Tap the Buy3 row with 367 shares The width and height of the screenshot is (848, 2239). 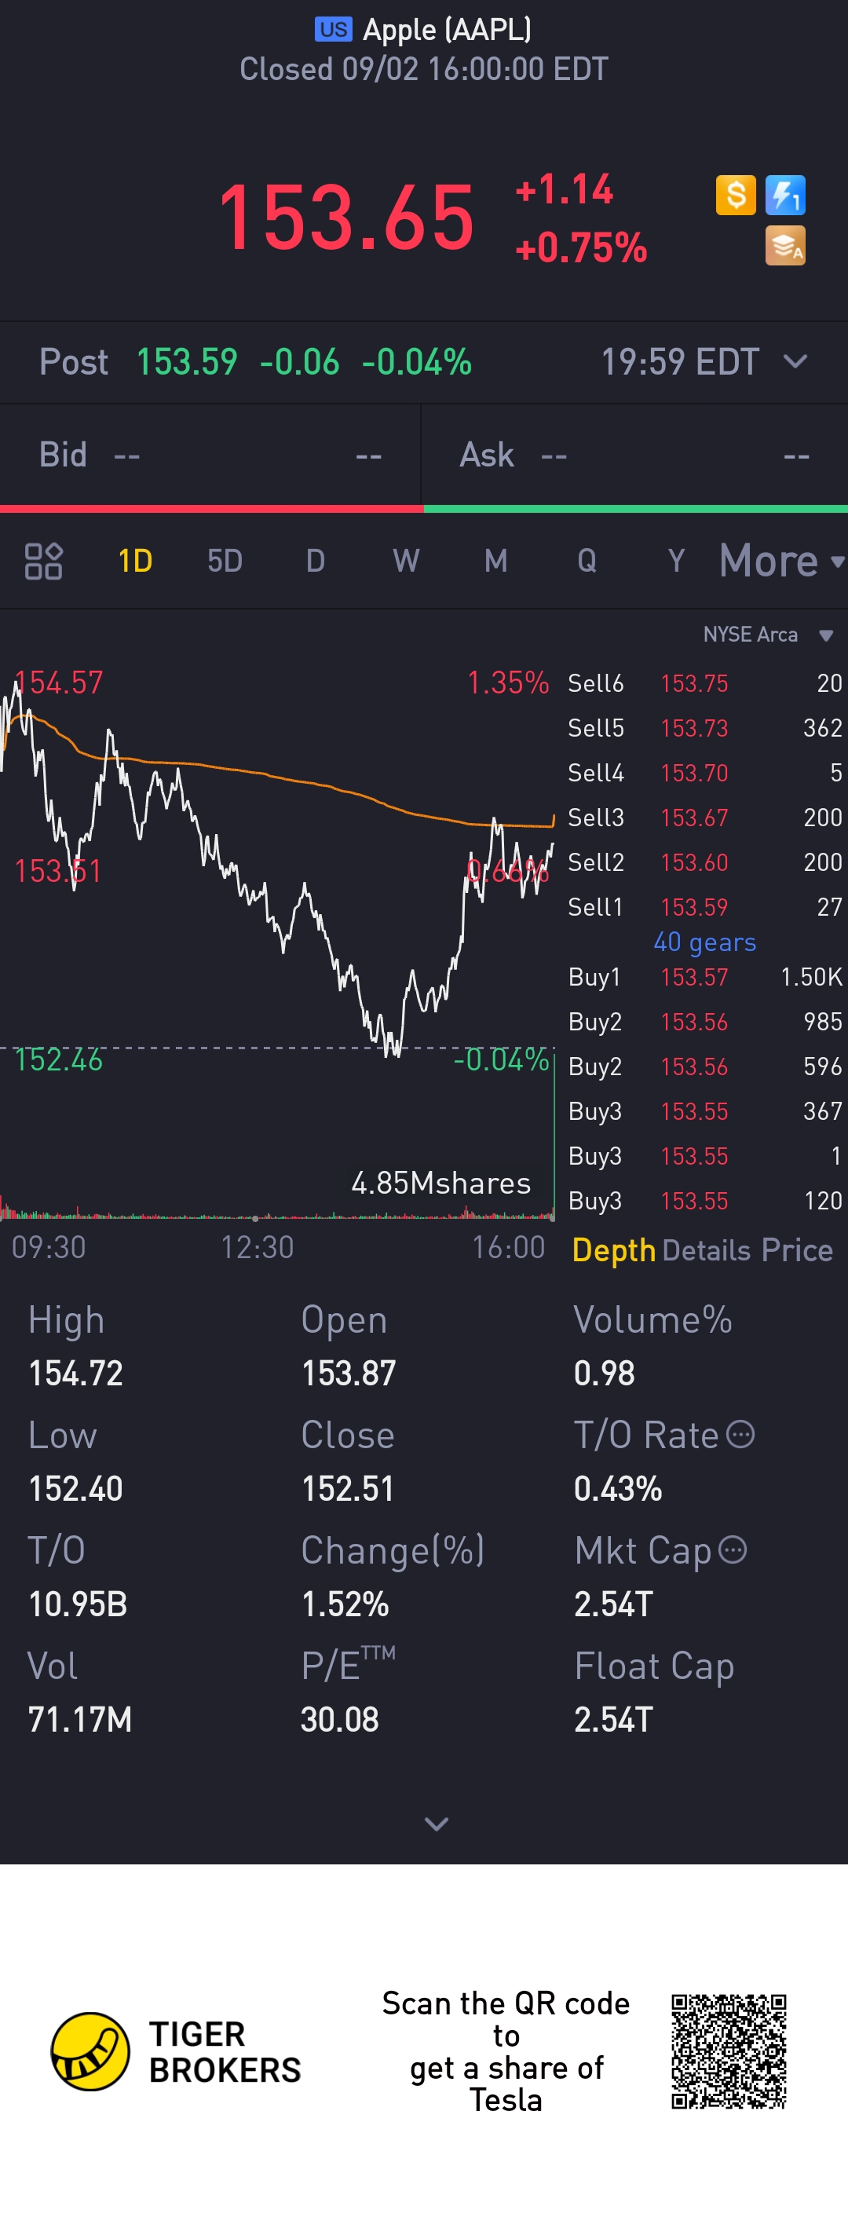(x=704, y=1110)
